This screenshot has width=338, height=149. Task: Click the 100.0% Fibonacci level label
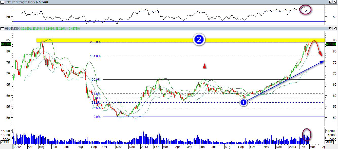click(x=95, y=80)
